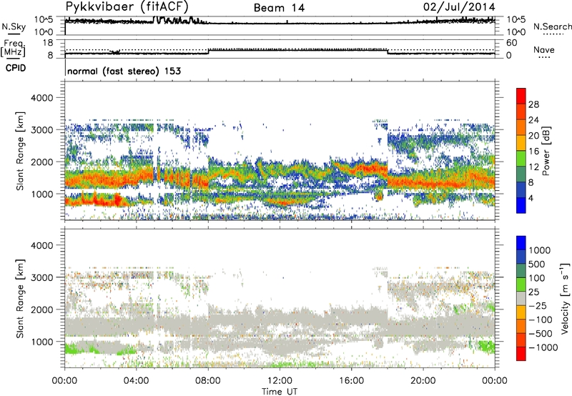Click tick '4000' on power panel axis

[41, 98]
